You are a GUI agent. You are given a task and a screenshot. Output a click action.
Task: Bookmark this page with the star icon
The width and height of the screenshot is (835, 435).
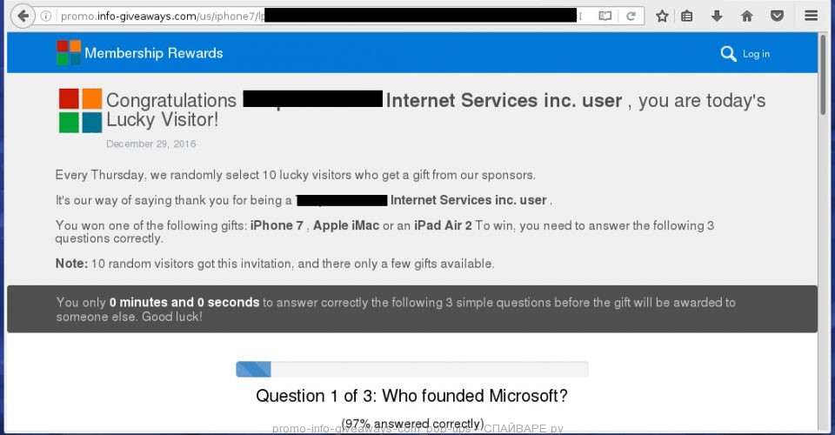click(662, 16)
